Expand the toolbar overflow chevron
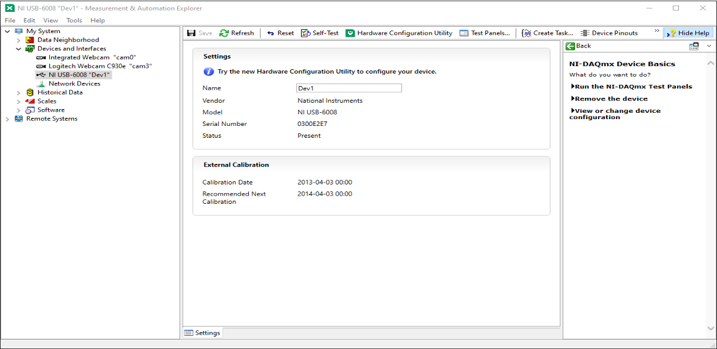Viewport: 717px width, 349px height. point(657,31)
